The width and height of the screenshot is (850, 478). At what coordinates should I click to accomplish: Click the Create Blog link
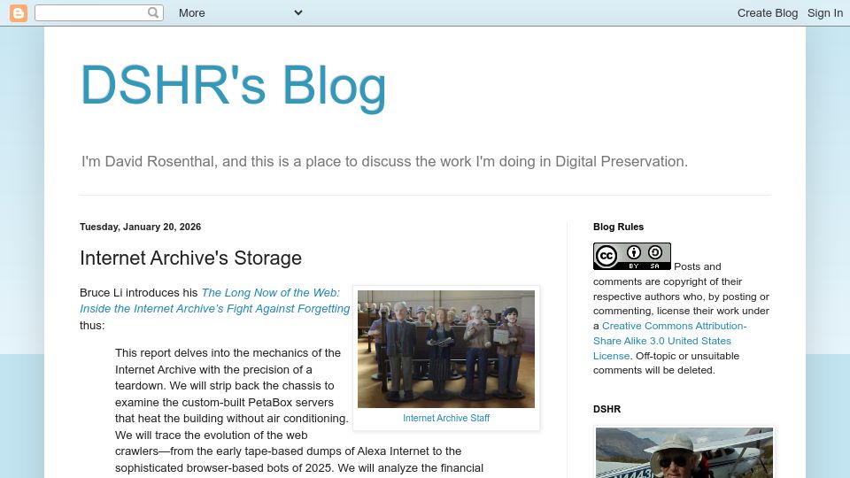coord(767,13)
